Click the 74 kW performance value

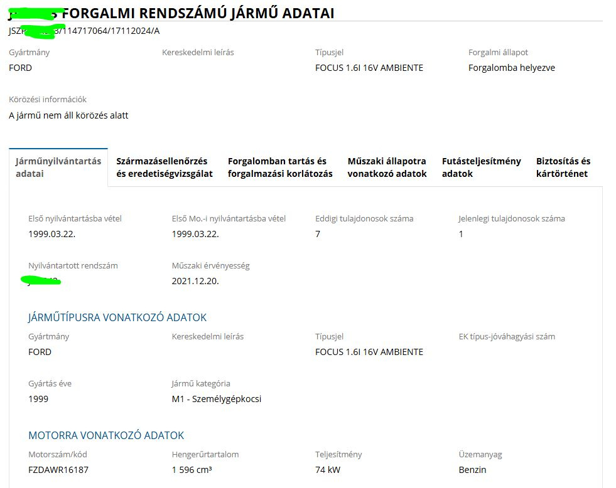328,470
